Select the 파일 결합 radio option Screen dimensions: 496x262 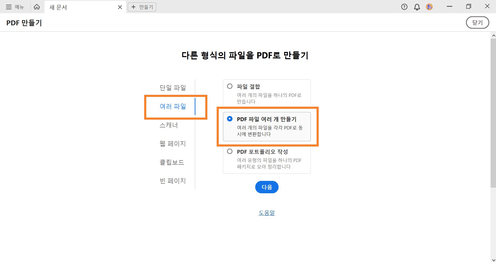coord(230,86)
